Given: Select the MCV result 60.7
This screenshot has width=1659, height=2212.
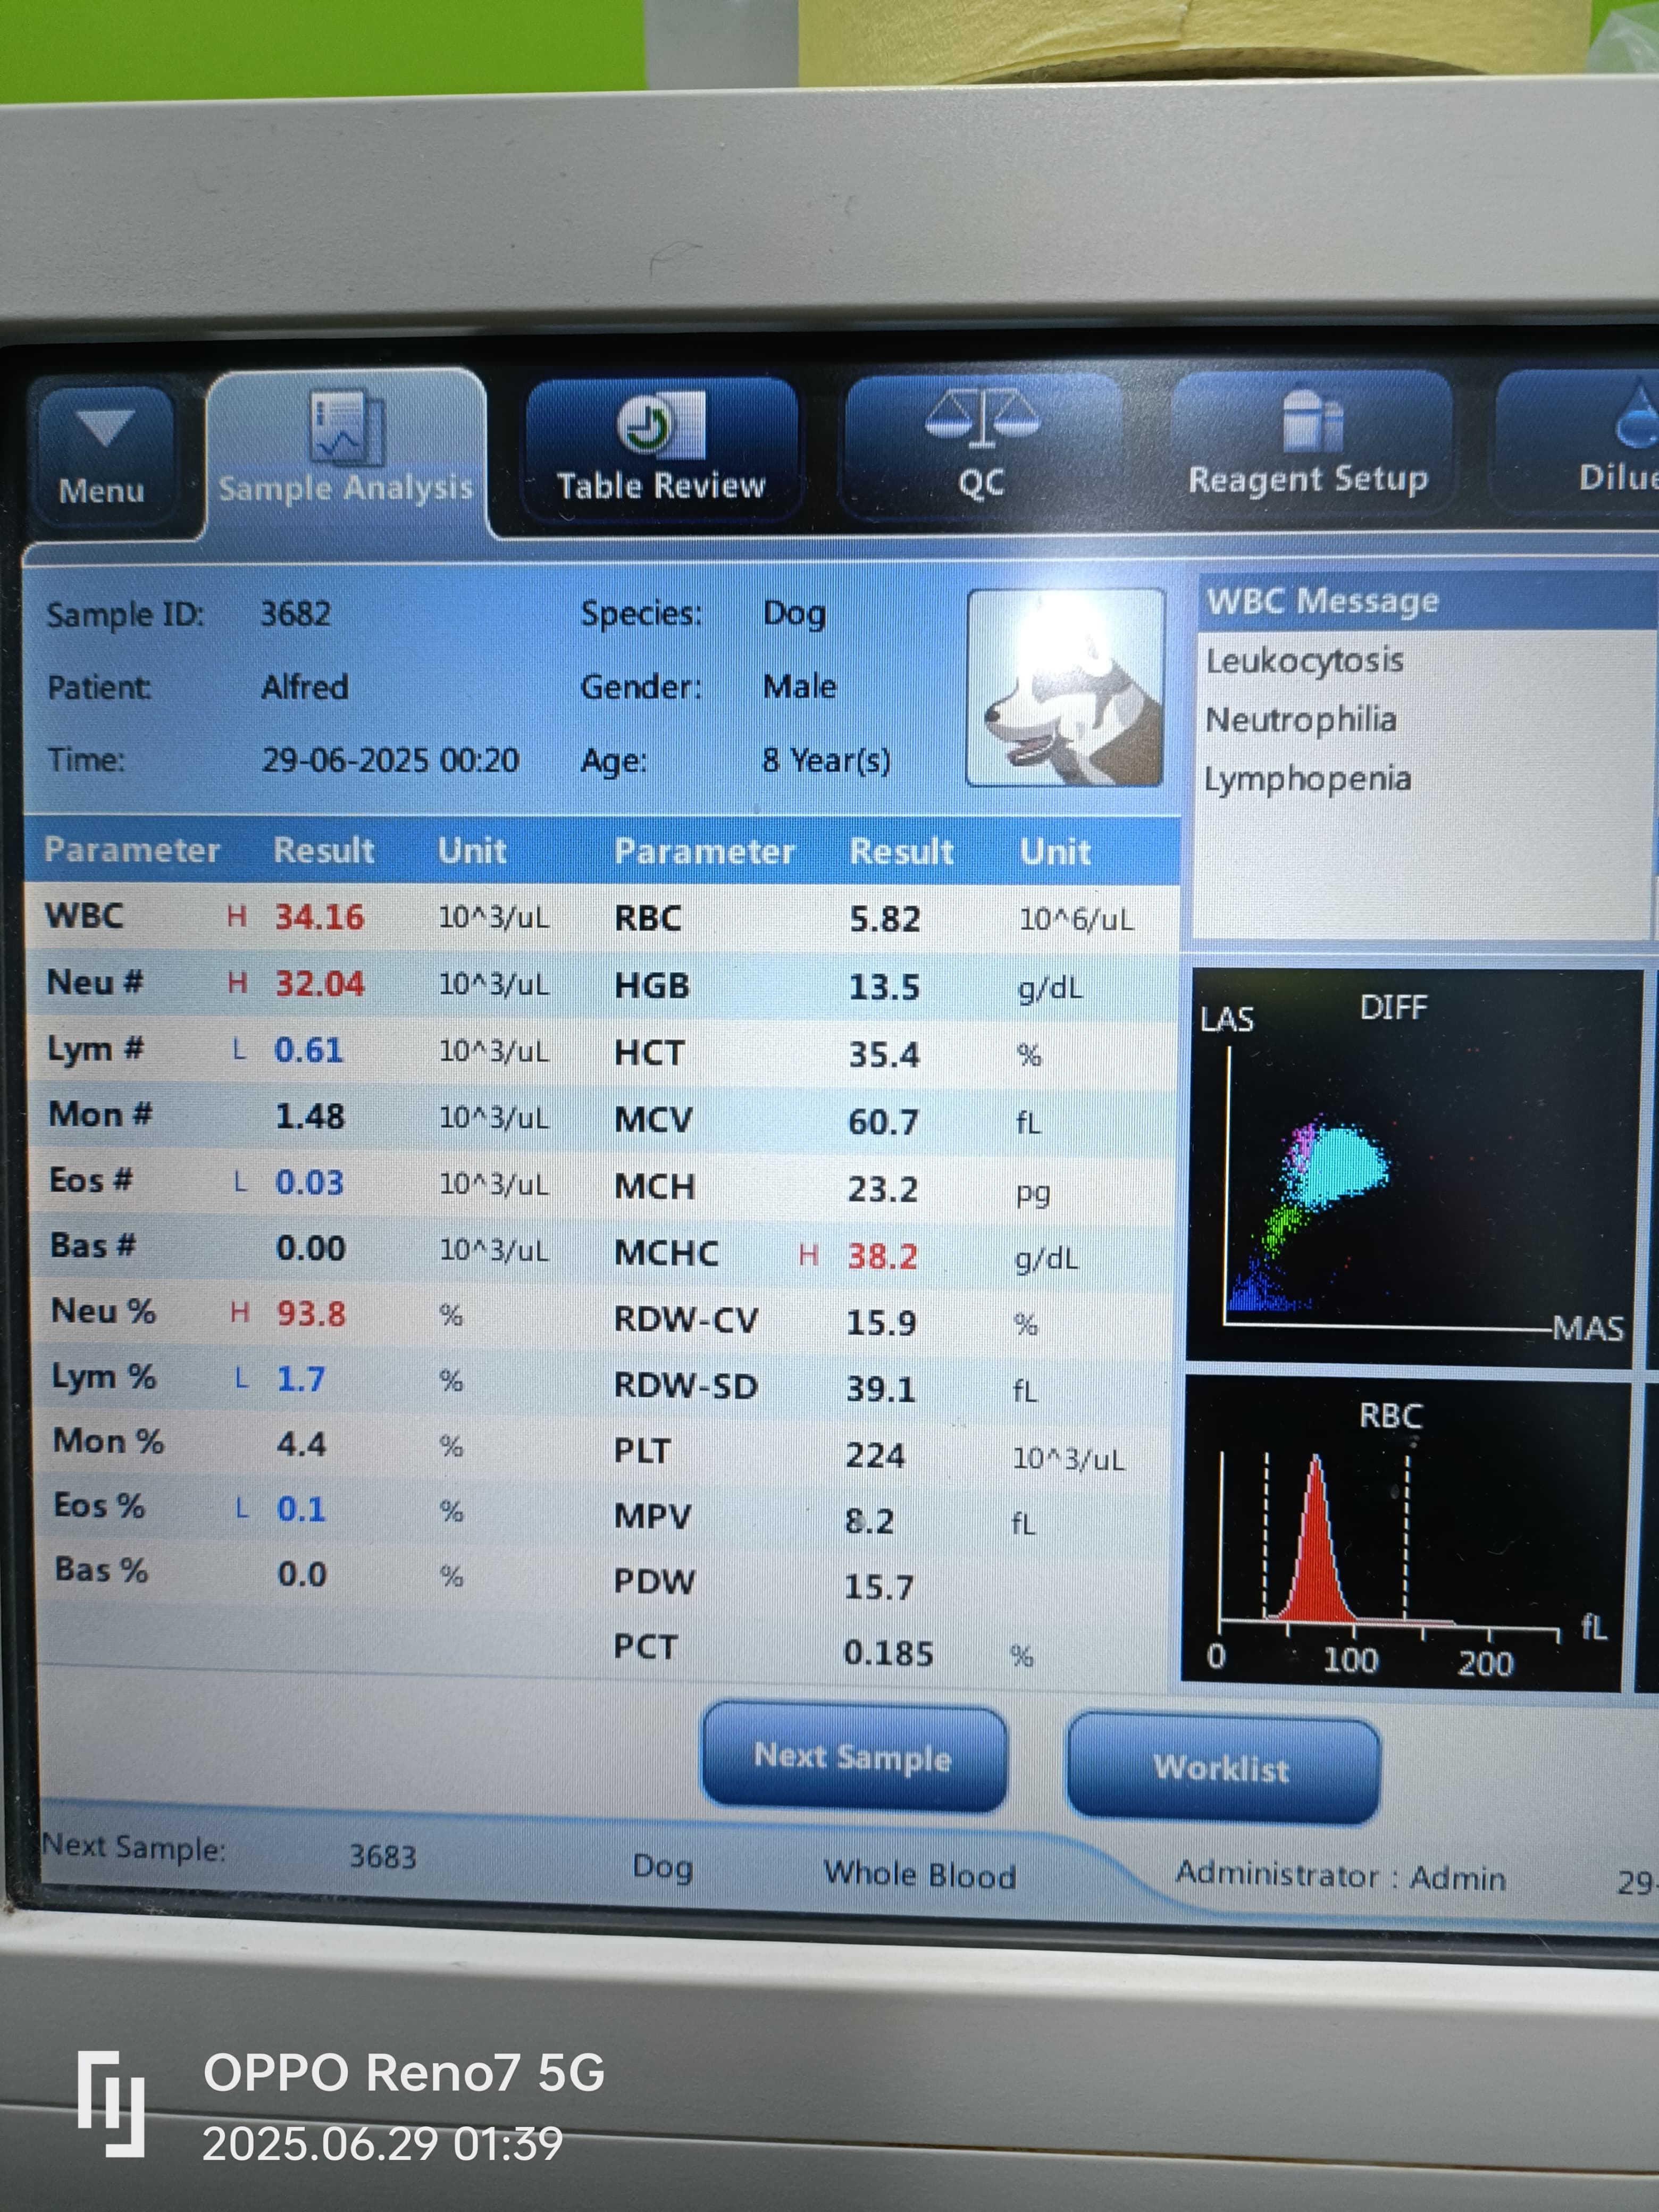Looking at the screenshot, I should [x=883, y=1121].
